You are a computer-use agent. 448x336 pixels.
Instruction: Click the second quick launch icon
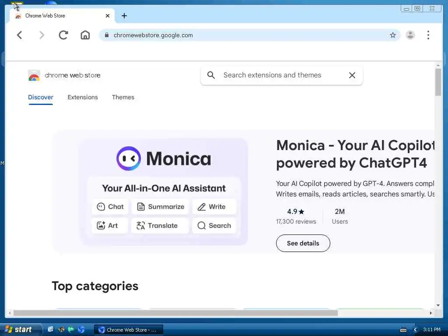[61, 329]
